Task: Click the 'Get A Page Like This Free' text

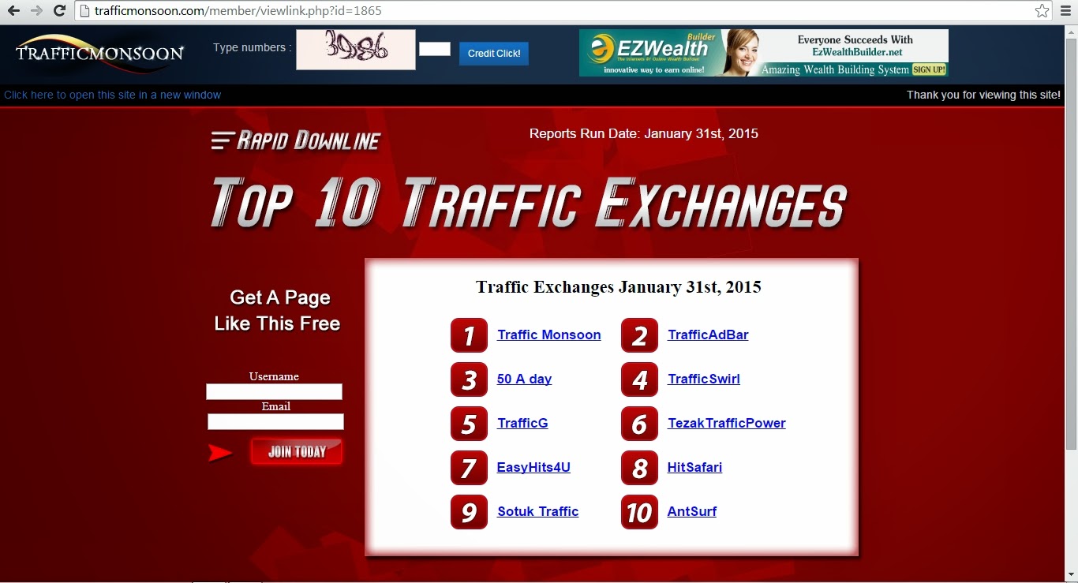Action: (278, 311)
